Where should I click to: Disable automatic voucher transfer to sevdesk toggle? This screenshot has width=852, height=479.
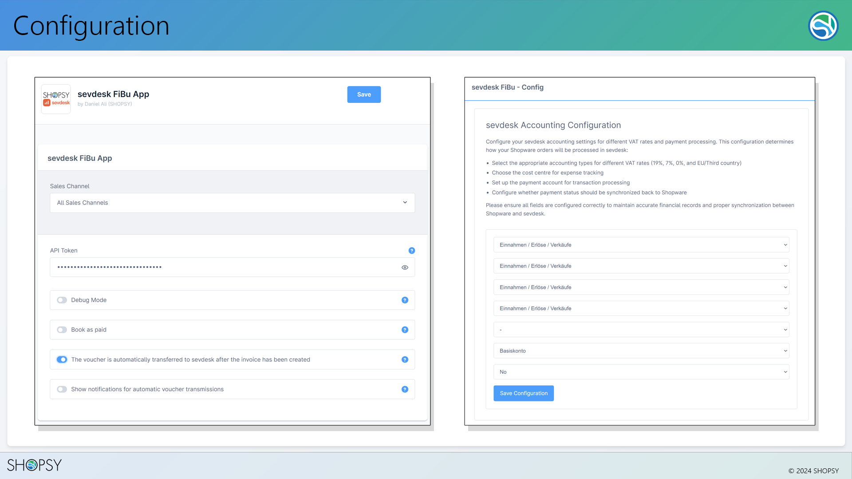(62, 360)
